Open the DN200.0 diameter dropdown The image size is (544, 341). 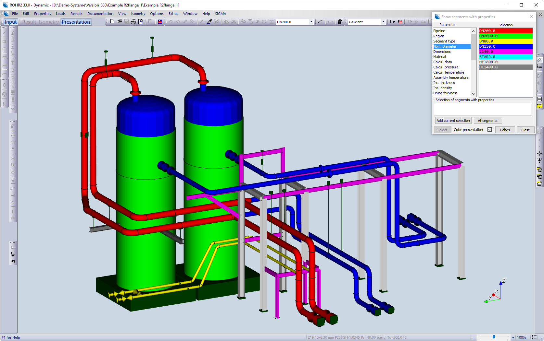(311, 22)
